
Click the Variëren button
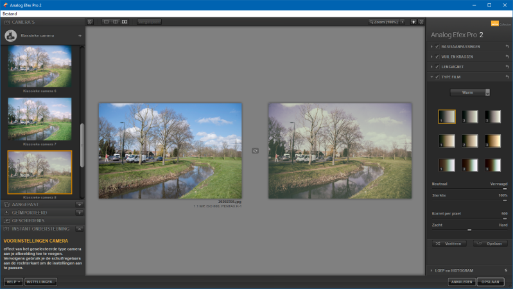[x=449, y=243]
